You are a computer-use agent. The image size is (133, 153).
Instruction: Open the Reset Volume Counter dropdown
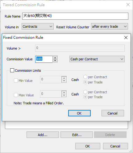pyautogui.click(x=110, y=26)
